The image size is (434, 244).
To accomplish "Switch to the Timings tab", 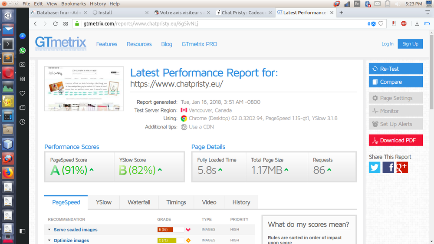I will (x=176, y=202).
